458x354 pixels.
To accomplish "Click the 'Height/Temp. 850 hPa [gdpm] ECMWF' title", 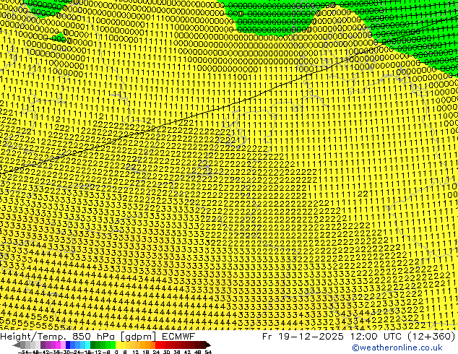I will click(98, 336).
